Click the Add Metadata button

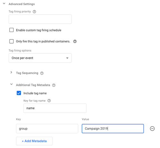(34, 141)
